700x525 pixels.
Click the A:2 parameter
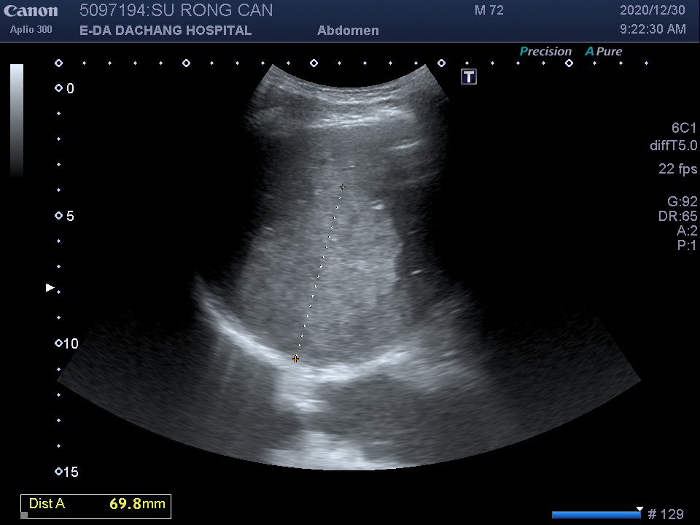(x=687, y=230)
